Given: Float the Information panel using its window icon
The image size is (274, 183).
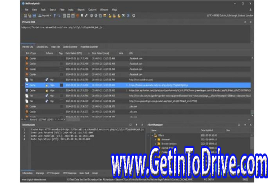Looking at the screenshot, I should point(131,125).
